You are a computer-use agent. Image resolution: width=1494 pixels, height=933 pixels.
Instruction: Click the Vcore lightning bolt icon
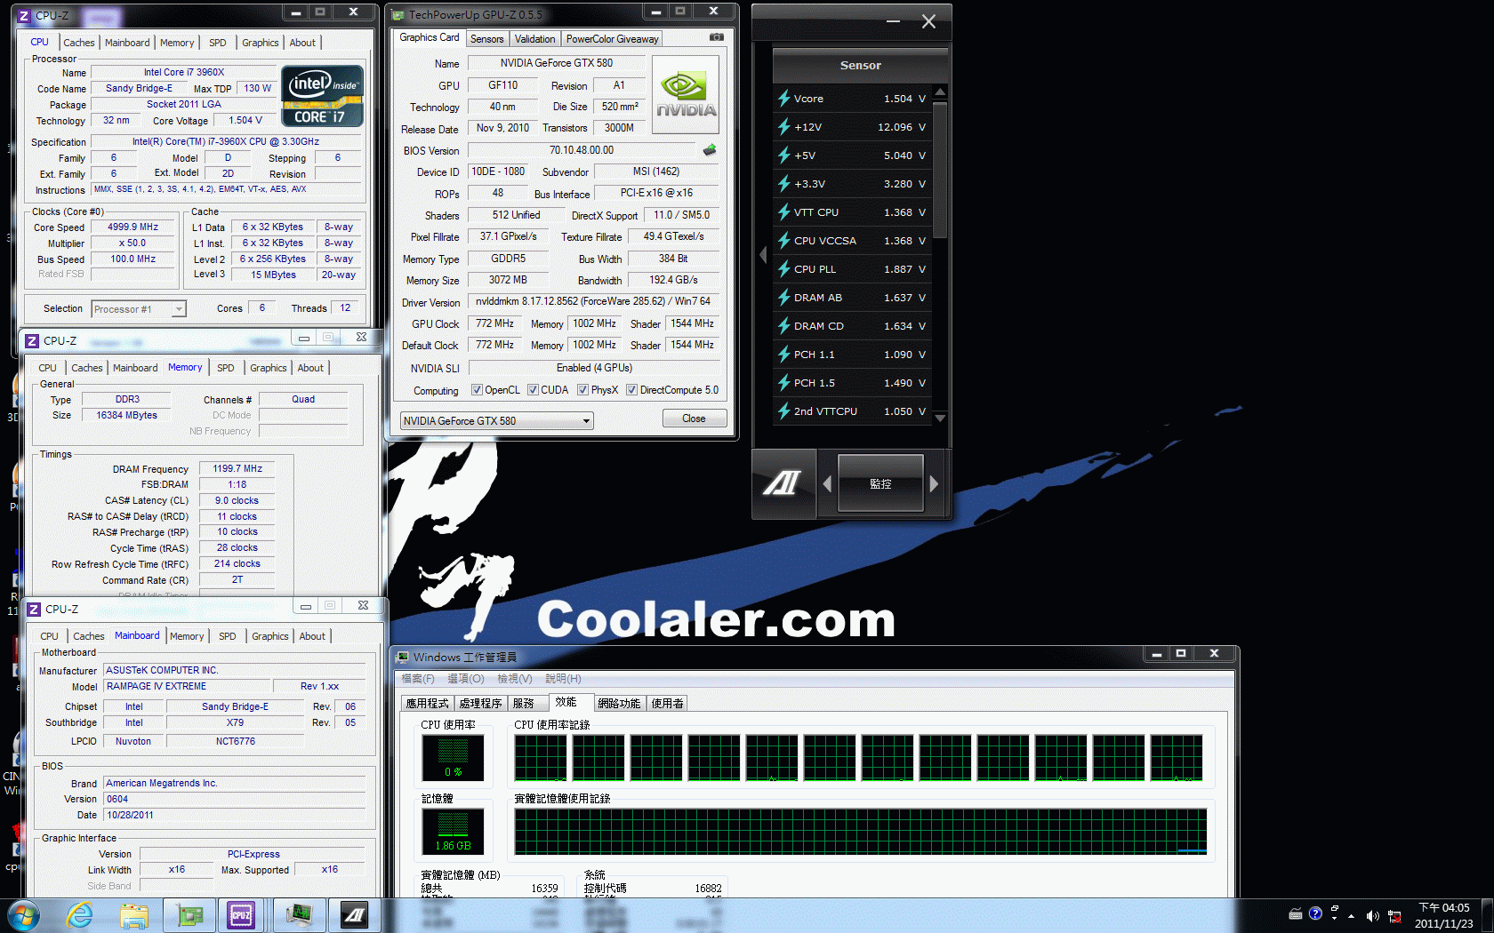click(784, 99)
